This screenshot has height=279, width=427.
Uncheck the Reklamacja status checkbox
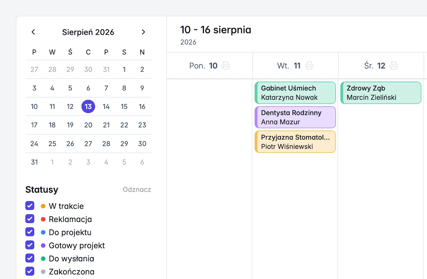pyautogui.click(x=30, y=219)
